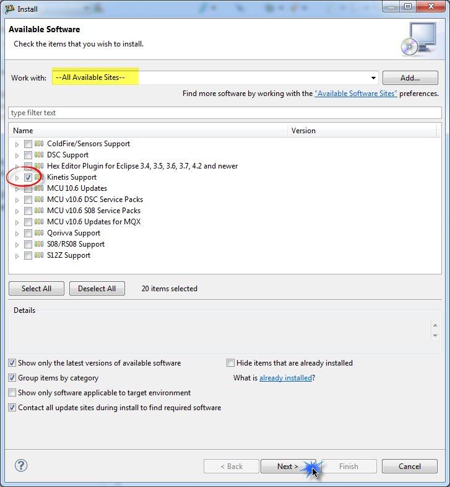Click the category icon beside ColdFire/Sensors Support

(x=39, y=144)
